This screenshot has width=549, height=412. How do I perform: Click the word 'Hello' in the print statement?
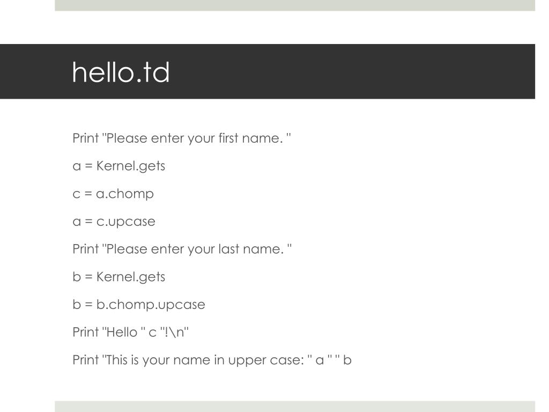point(122,332)
